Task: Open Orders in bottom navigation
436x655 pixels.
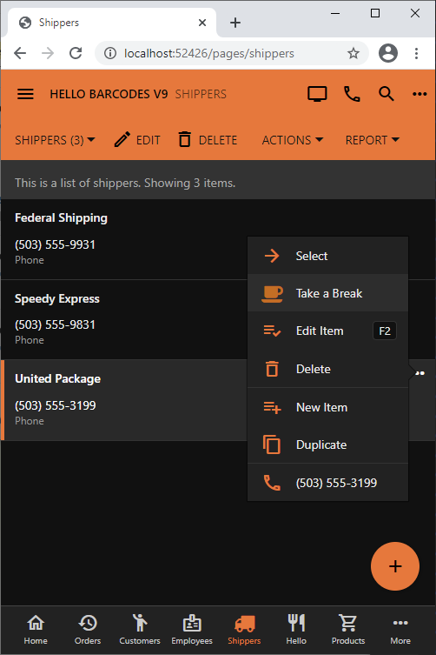Action: point(88,630)
